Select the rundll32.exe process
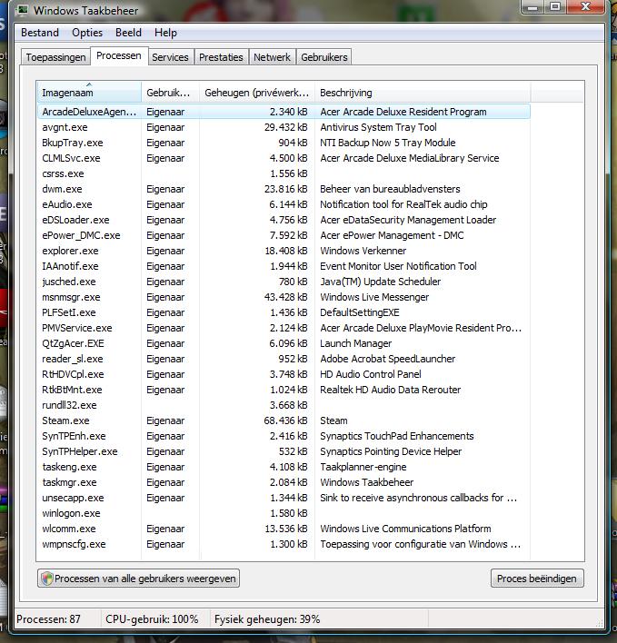617x643 pixels. click(x=284, y=405)
